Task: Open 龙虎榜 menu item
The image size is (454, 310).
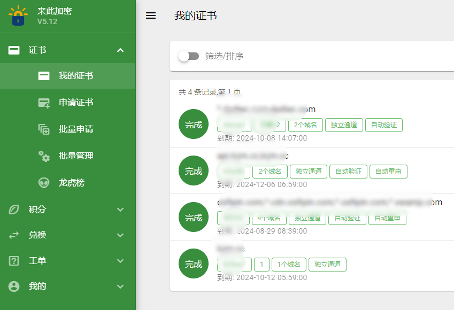Action: pos(68,183)
